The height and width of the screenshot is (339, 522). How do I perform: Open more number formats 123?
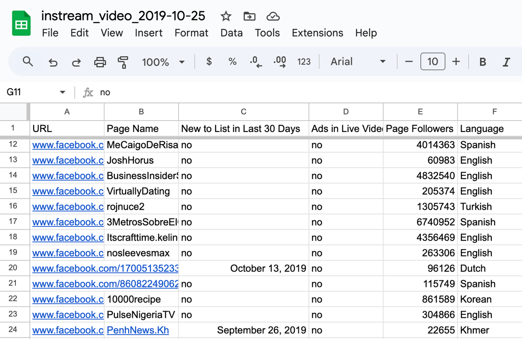(x=304, y=61)
